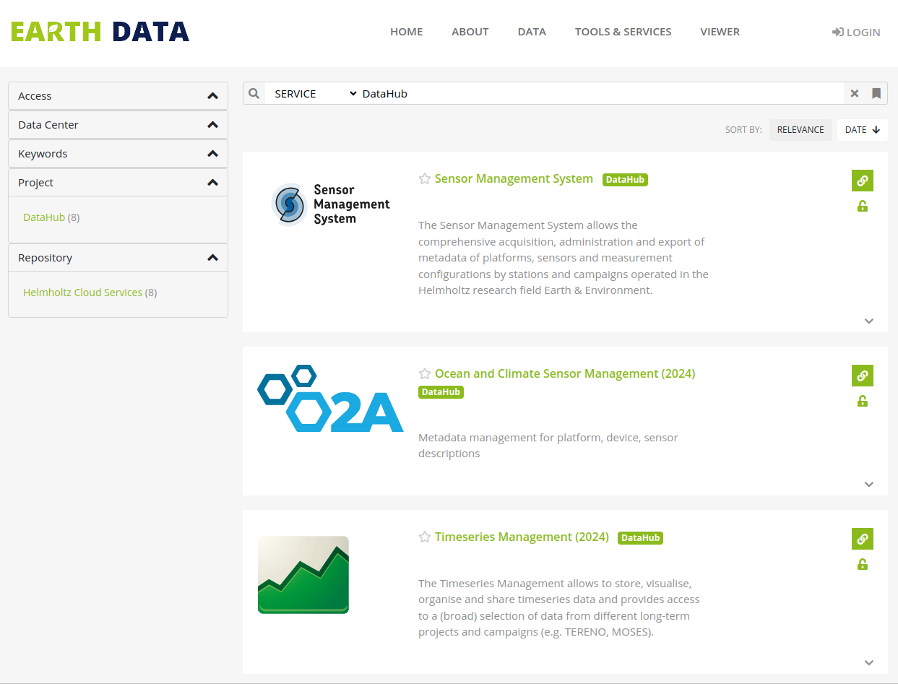Sort results by DATE
898x684 pixels.
[862, 130]
